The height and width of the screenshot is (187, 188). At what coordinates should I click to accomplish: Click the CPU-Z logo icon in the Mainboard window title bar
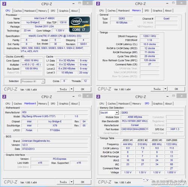[4, 97]
